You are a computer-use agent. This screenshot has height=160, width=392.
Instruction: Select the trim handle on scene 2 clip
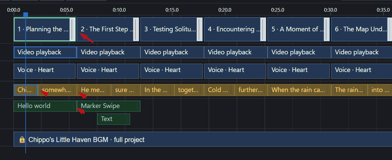coord(136,29)
